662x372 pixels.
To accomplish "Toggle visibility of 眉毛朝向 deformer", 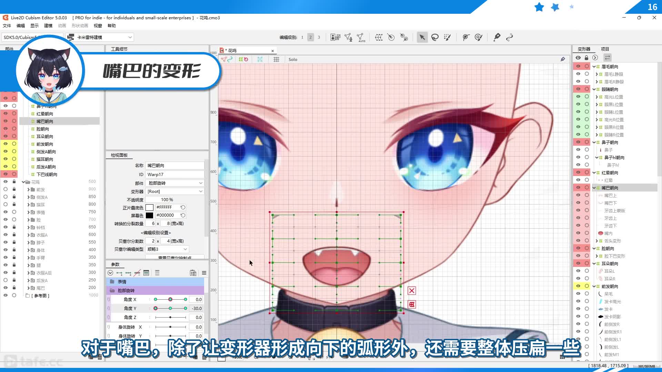I will (x=578, y=66).
